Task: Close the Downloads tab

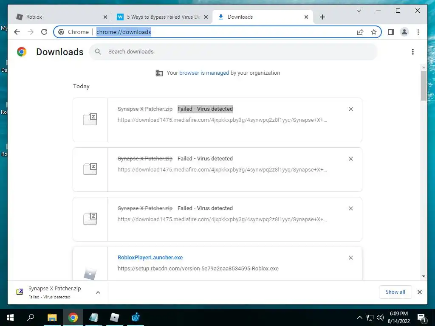Action: click(306, 17)
